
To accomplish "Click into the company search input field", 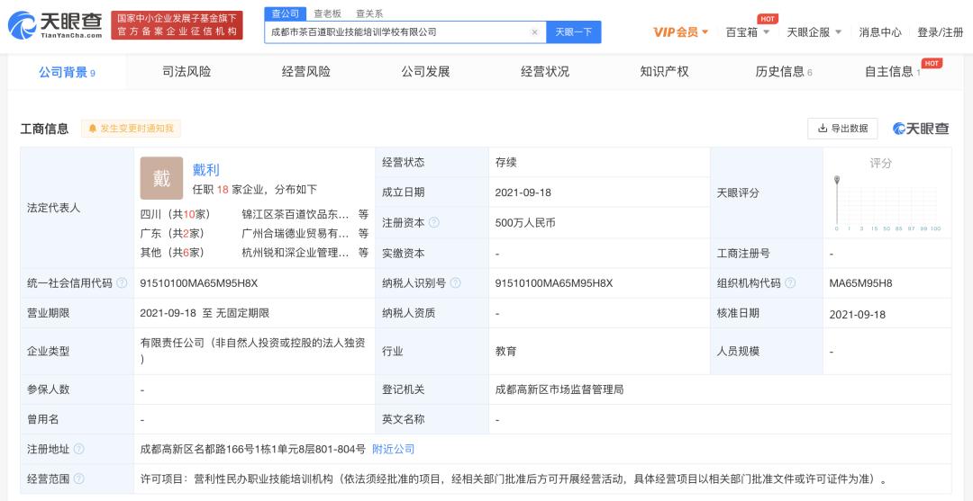I will 396,32.
